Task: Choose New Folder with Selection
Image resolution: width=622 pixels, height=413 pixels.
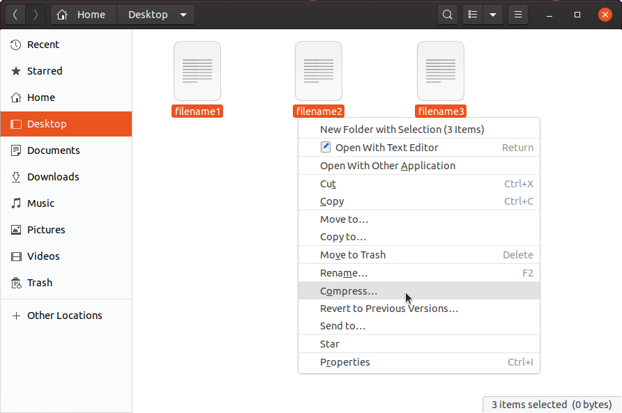Action: point(402,130)
